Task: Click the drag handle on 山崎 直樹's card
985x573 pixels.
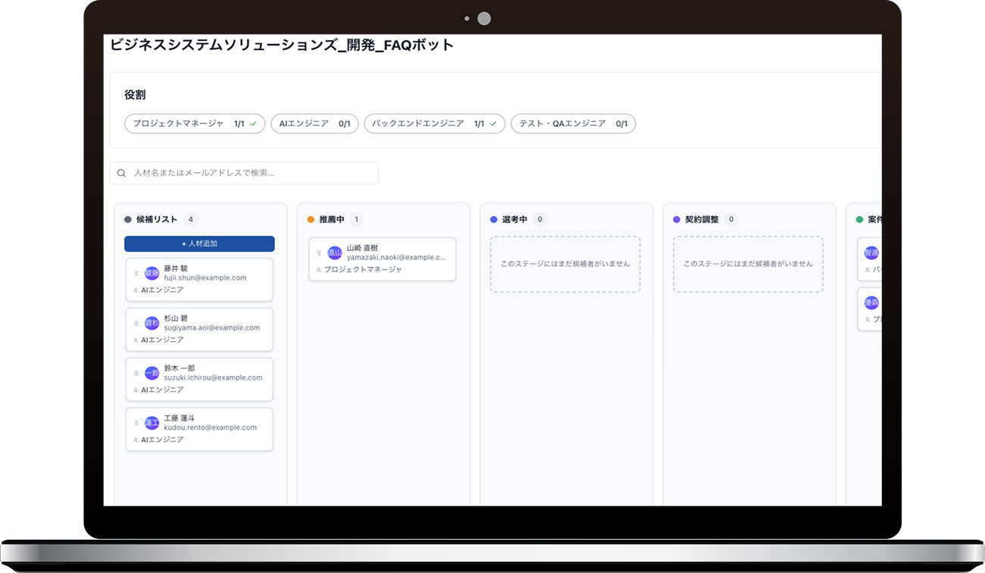Action: pyautogui.click(x=319, y=253)
